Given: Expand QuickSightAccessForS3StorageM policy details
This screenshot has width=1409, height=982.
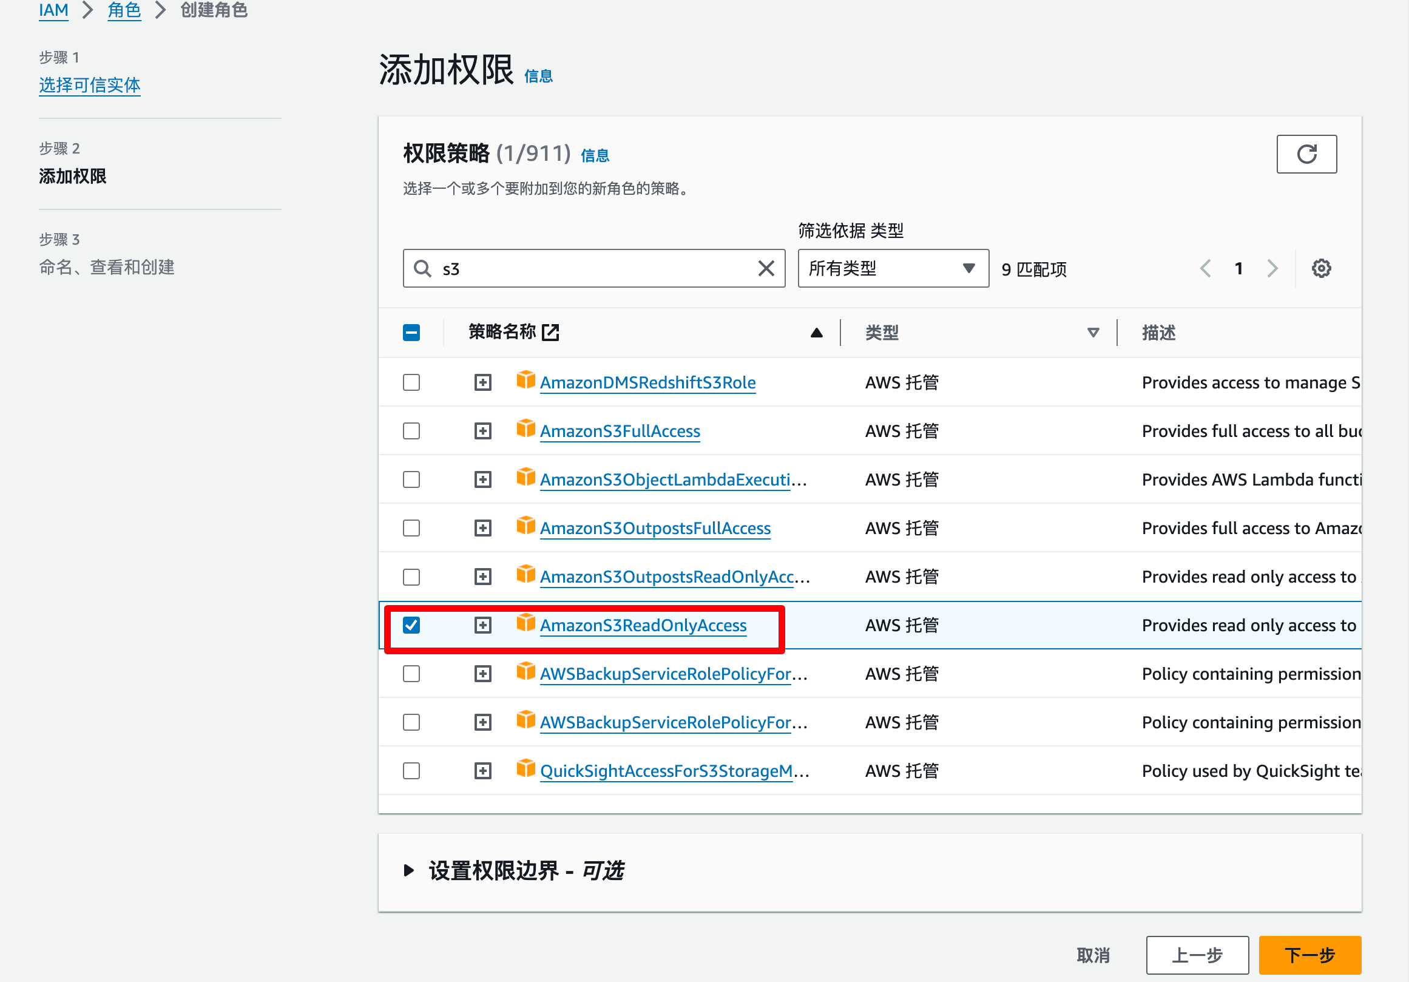Looking at the screenshot, I should pyautogui.click(x=483, y=771).
